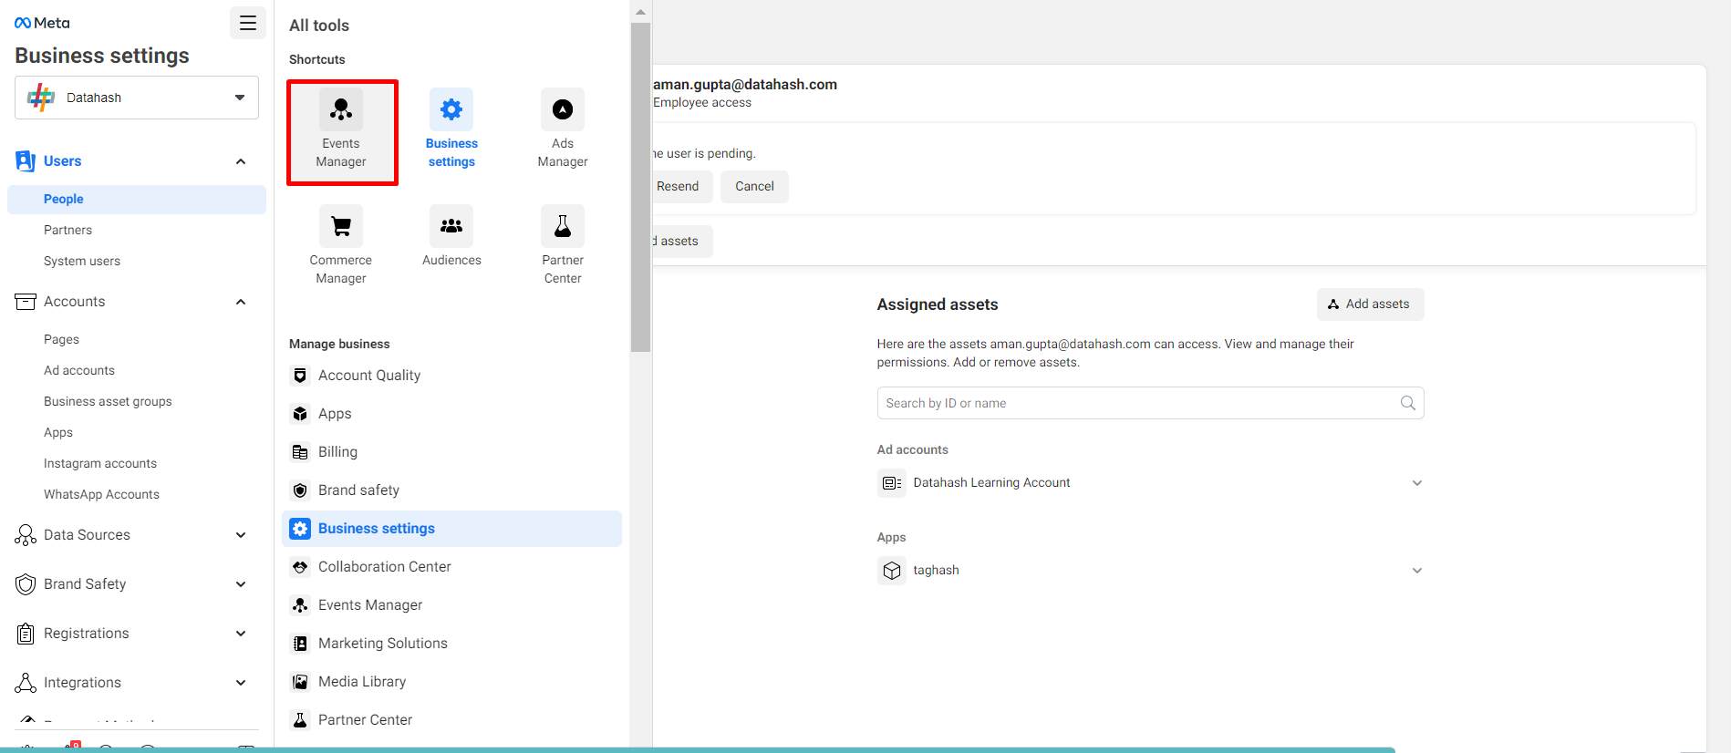Click the Data Sources section icon
Screen dimensions: 1731x753
point(26,535)
